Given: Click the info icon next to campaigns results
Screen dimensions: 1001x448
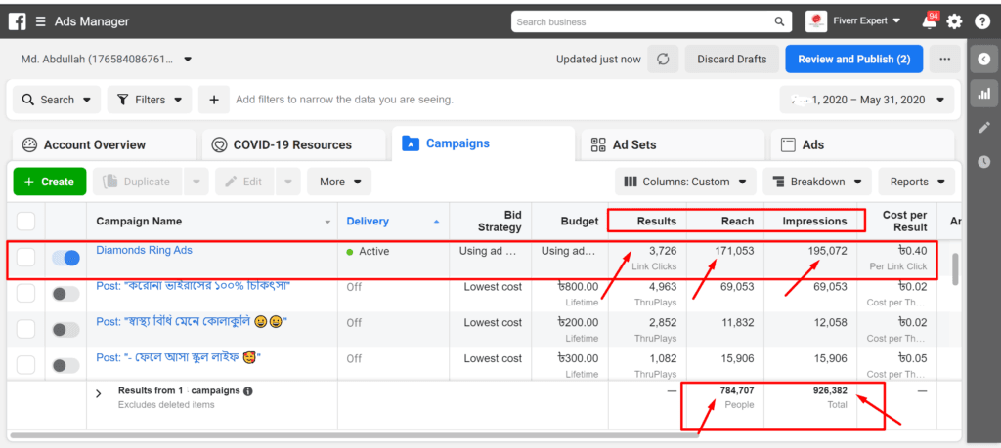Looking at the screenshot, I should click(x=247, y=391).
